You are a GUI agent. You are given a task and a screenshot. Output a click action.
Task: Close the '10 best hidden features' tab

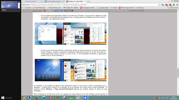tap(64, 1)
